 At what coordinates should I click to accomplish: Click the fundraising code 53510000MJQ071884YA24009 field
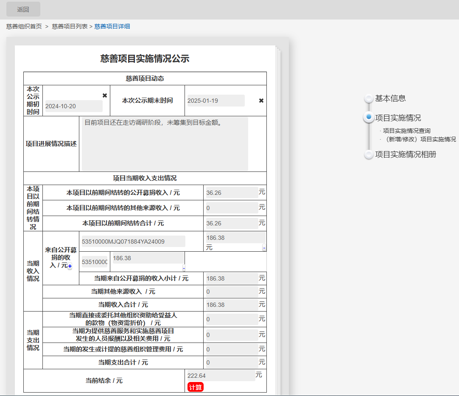(x=133, y=242)
